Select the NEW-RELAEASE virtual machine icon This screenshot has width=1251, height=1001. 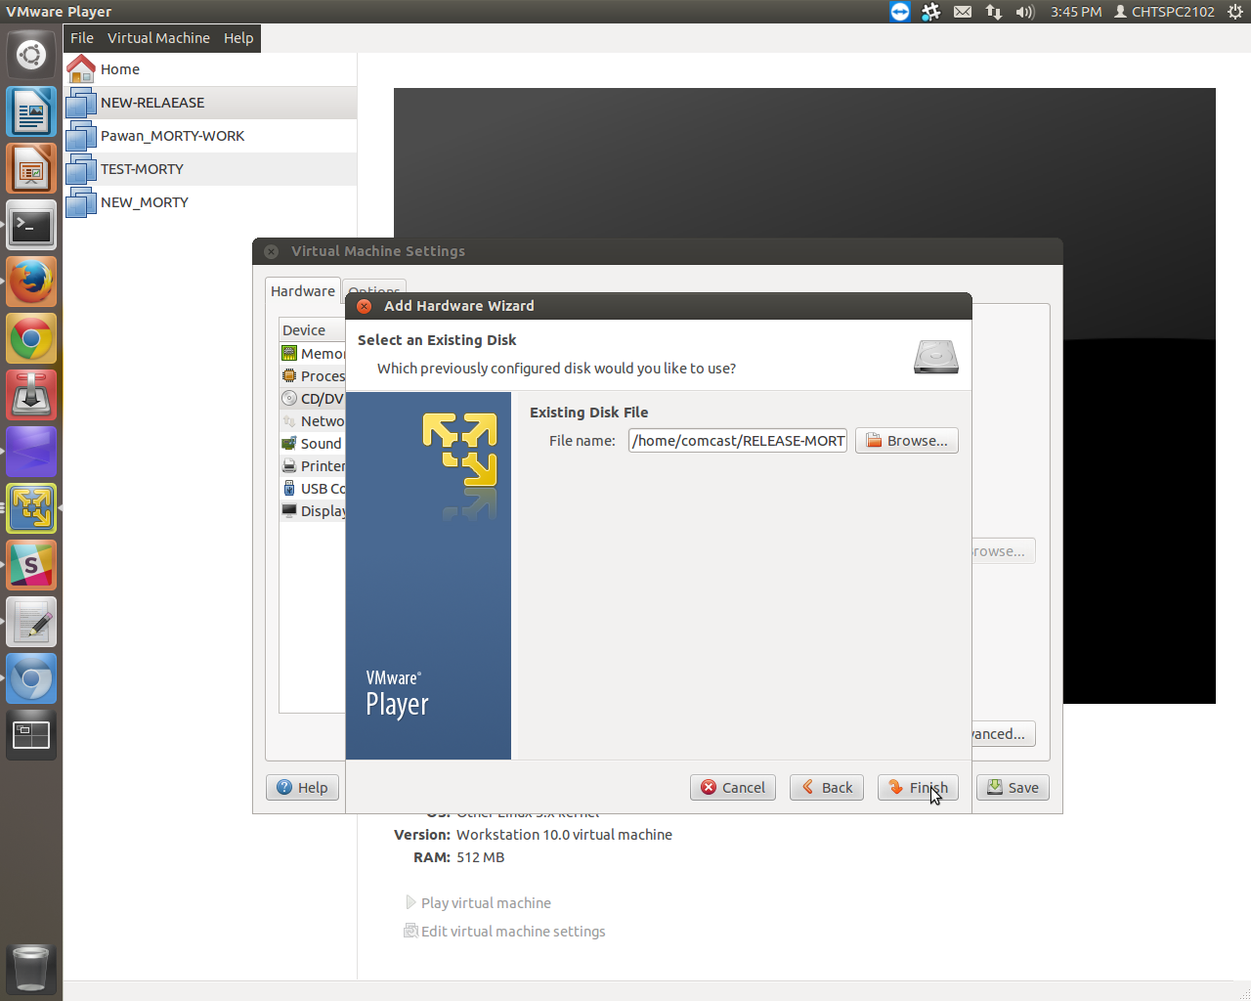pyautogui.click(x=81, y=104)
